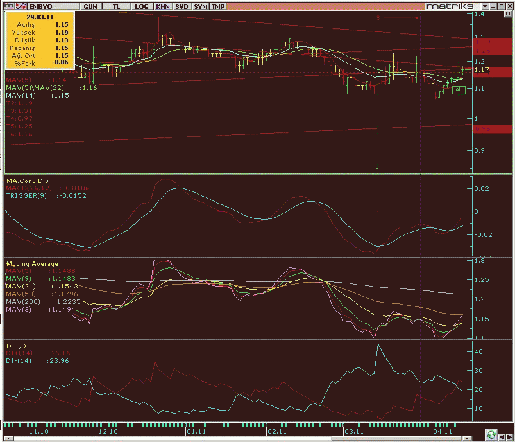Select the MAV(5) legend in price pane
Image resolution: width=515 pixels, height=442 pixels.
(x=36, y=80)
